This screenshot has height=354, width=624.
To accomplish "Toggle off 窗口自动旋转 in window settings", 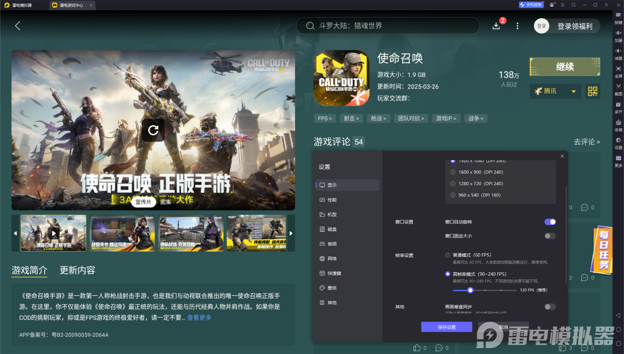I will click(550, 222).
